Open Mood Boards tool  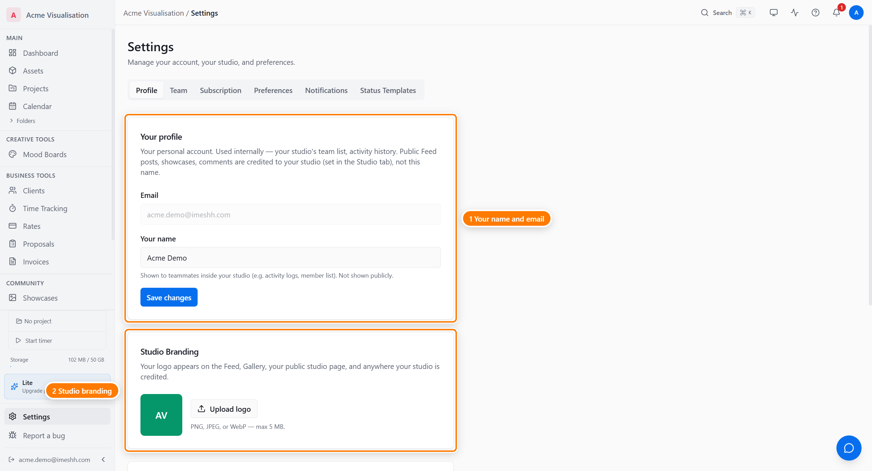57,154
